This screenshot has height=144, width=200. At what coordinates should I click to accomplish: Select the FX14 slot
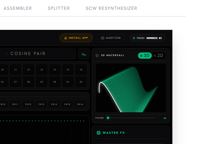54,104
